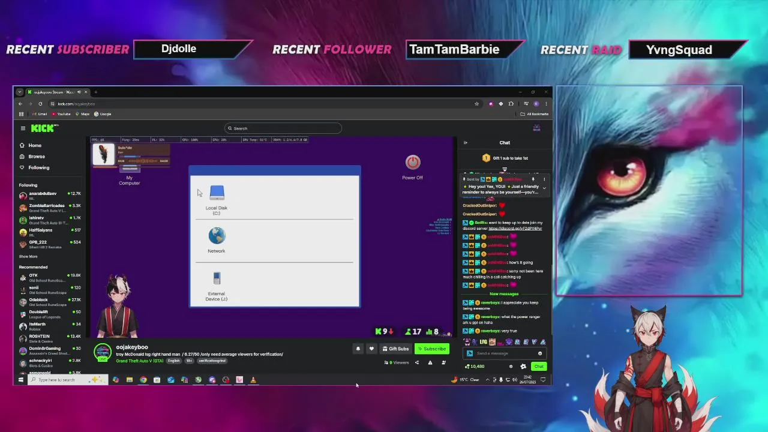Open a new browser tab with plus
Screen dimensions: 768x432
pos(95,92)
